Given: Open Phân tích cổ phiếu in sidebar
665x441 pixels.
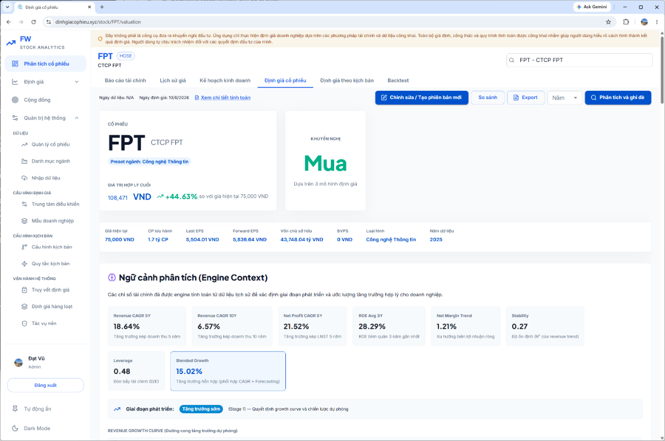Looking at the screenshot, I should [x=45, y=64].
